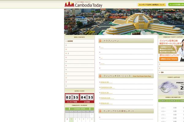Open the Central Market banner image

(x=124, y=22)
